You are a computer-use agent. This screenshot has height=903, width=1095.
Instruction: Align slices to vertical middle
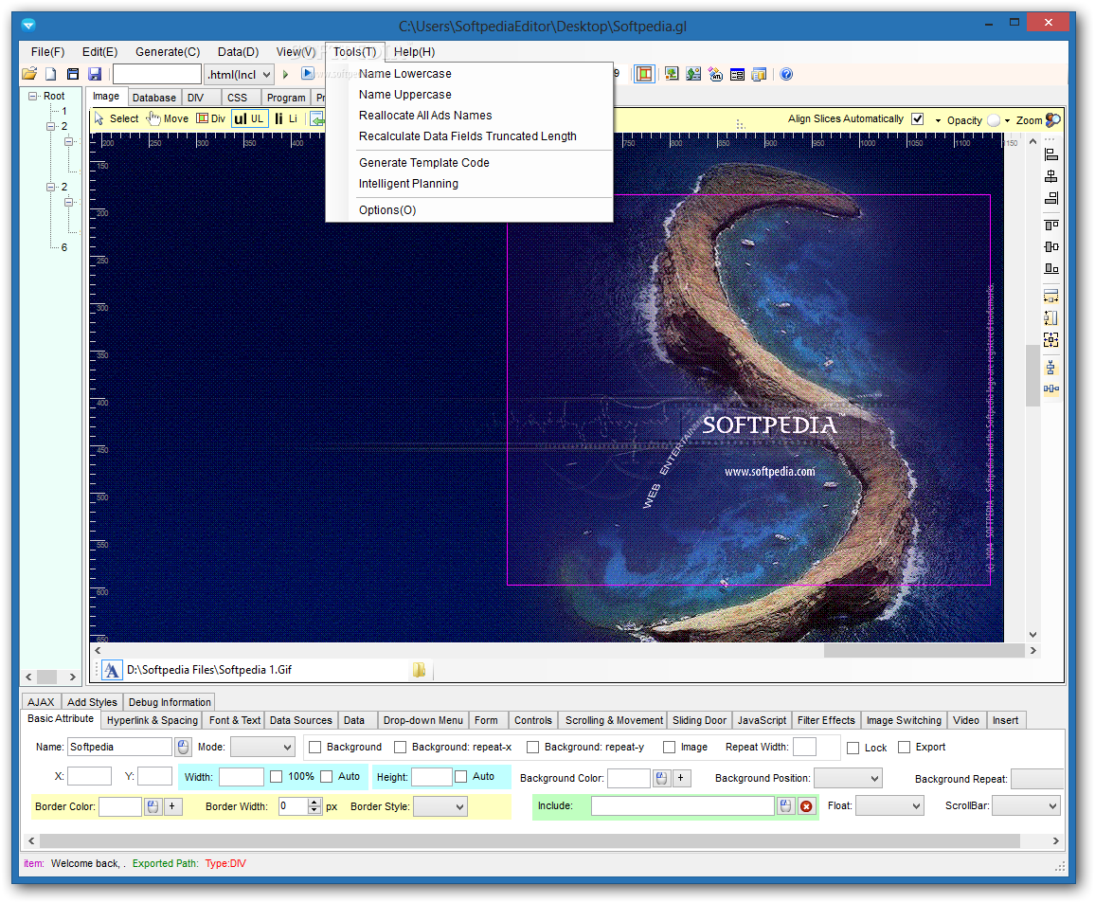pyautogui.click(x=1051, y=246)
